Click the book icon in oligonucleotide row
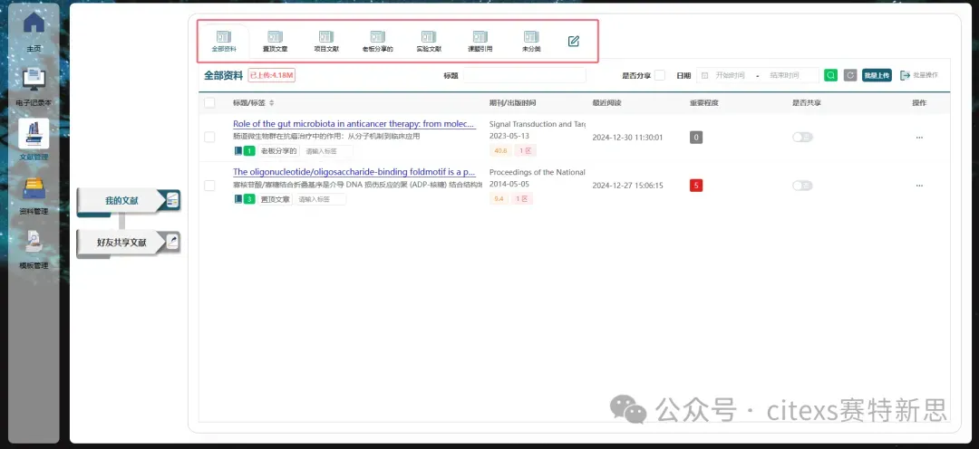This screenshot has height=449, width=979. pyautogui.click(x=237, y=199)
